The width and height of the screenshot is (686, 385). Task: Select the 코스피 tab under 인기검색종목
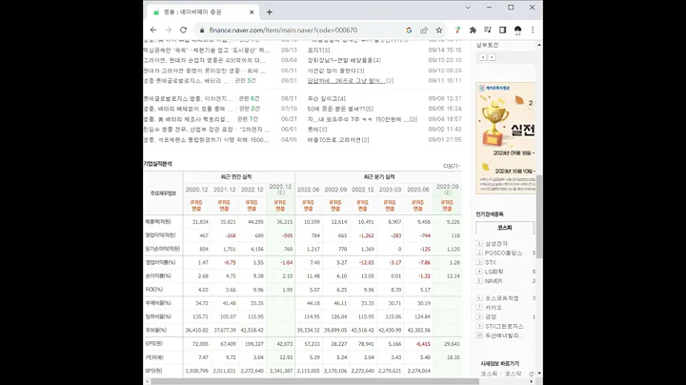tap(504, 228)
